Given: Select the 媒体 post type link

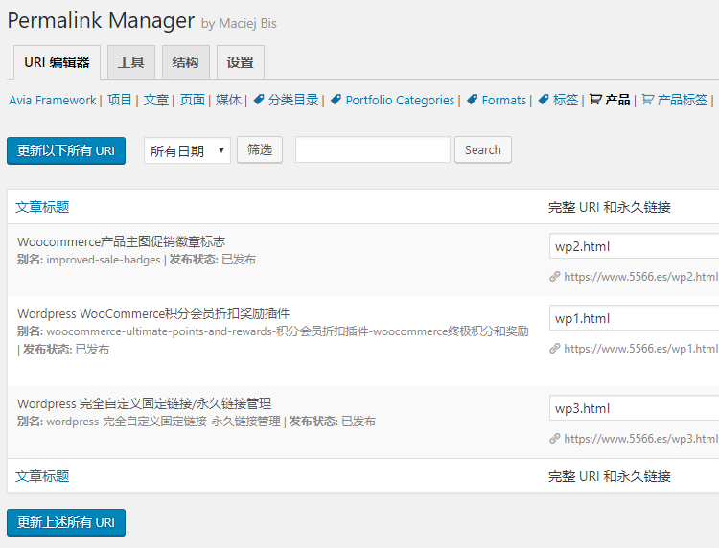Looking at the screenshot, I should click(228, 100).
